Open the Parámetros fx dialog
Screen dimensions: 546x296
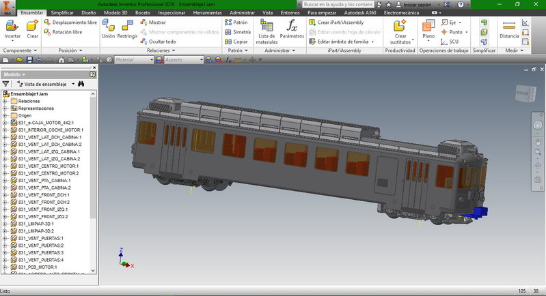[x=292, y=29]
